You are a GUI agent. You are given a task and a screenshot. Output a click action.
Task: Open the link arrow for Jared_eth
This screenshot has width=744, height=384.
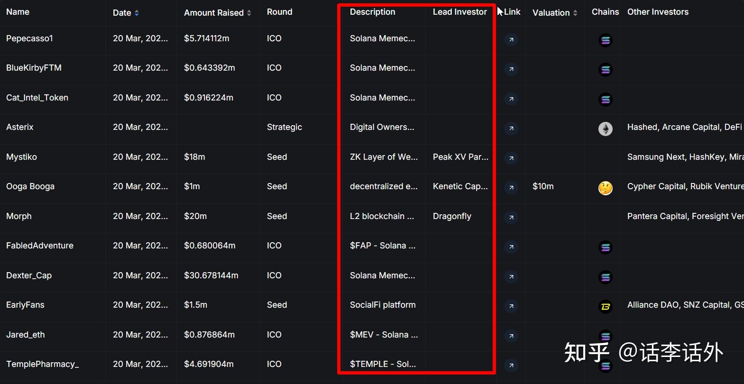pyautogui.click(x=511, y=336)
